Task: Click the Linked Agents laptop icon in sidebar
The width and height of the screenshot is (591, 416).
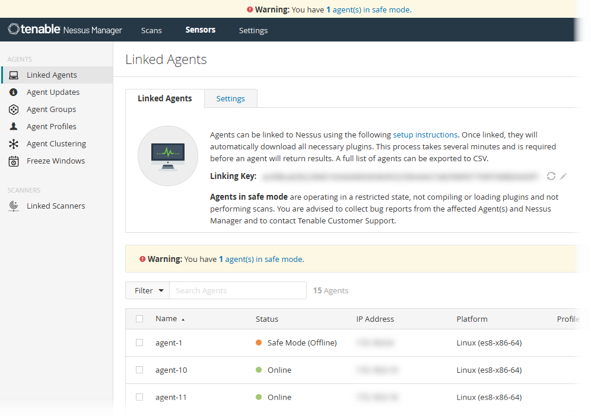Action: click(14, 75)
